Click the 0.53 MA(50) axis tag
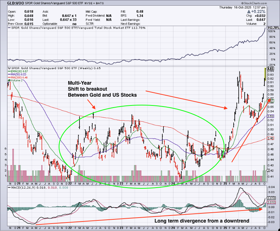280x231 pixels. click(271, 116)
